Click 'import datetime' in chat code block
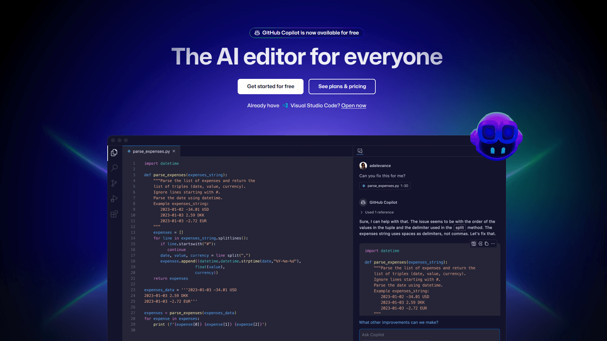 pos(382,251)
